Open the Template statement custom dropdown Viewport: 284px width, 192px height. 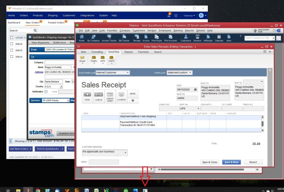coord(190,73)
